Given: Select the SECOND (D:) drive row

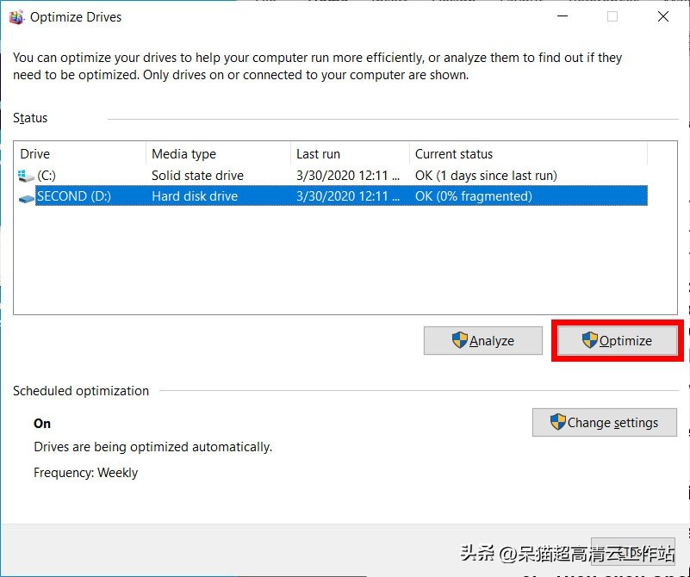Looking at the screenshot, I should click(333, 196).
